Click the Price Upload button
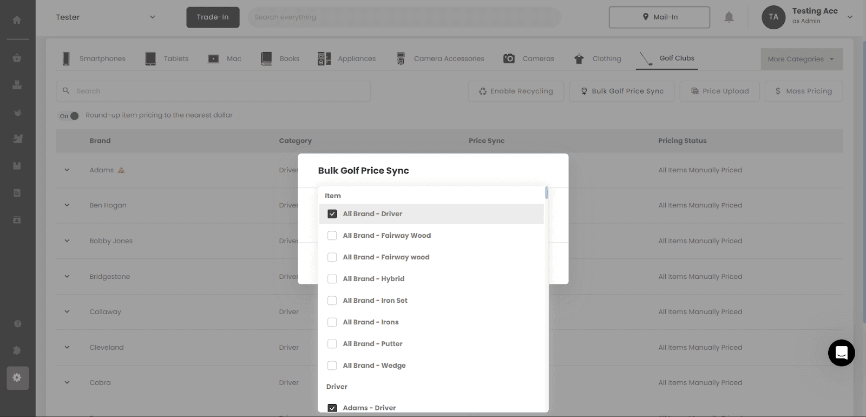The image size is (866, 417). pyautogui.click(x=720, y=91)
